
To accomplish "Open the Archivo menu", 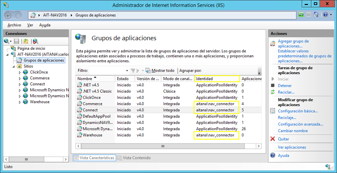I will (14, 25).
